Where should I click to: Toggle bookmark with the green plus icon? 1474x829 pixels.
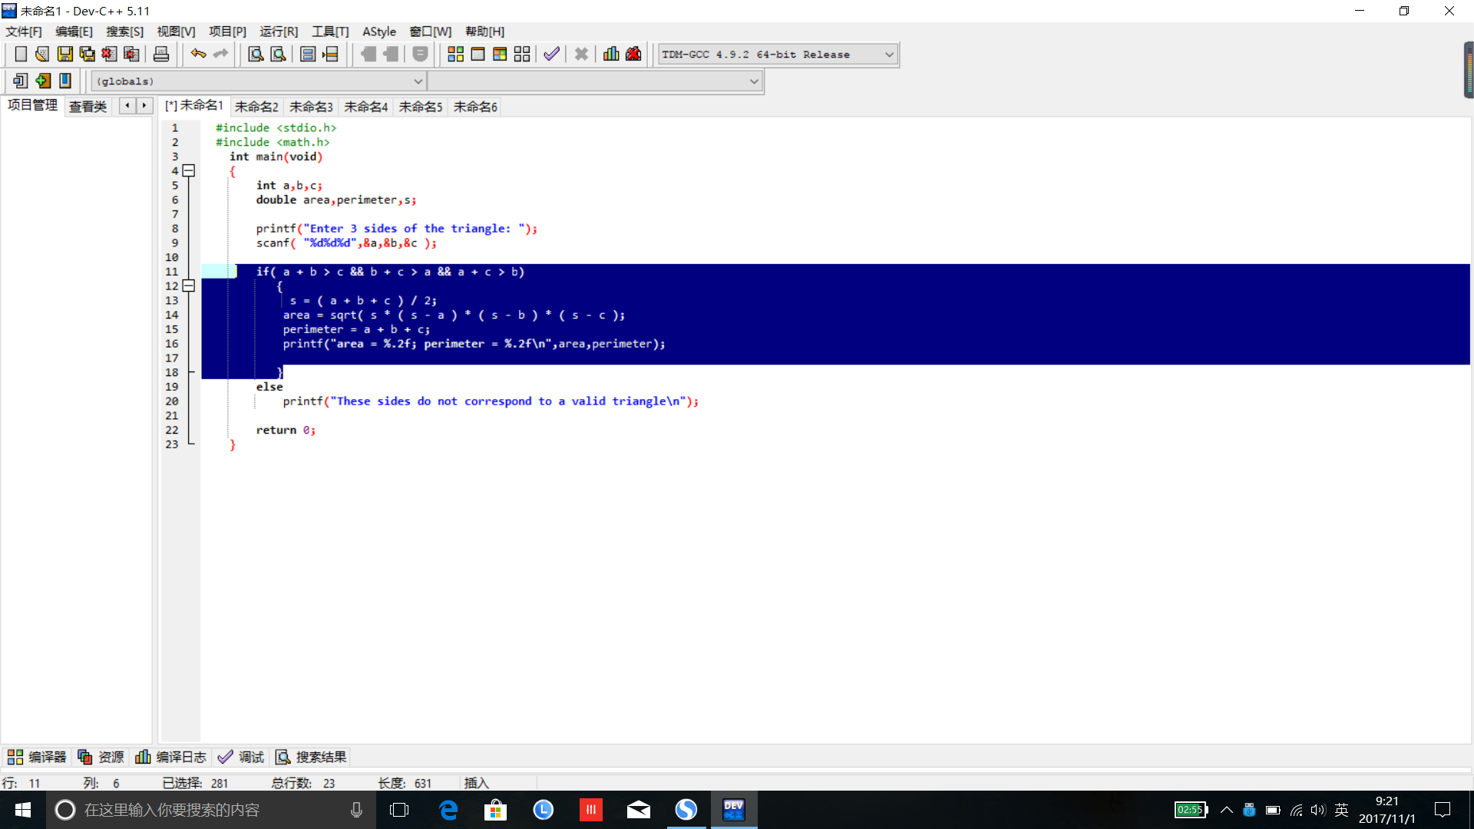(x=43, y=81)
